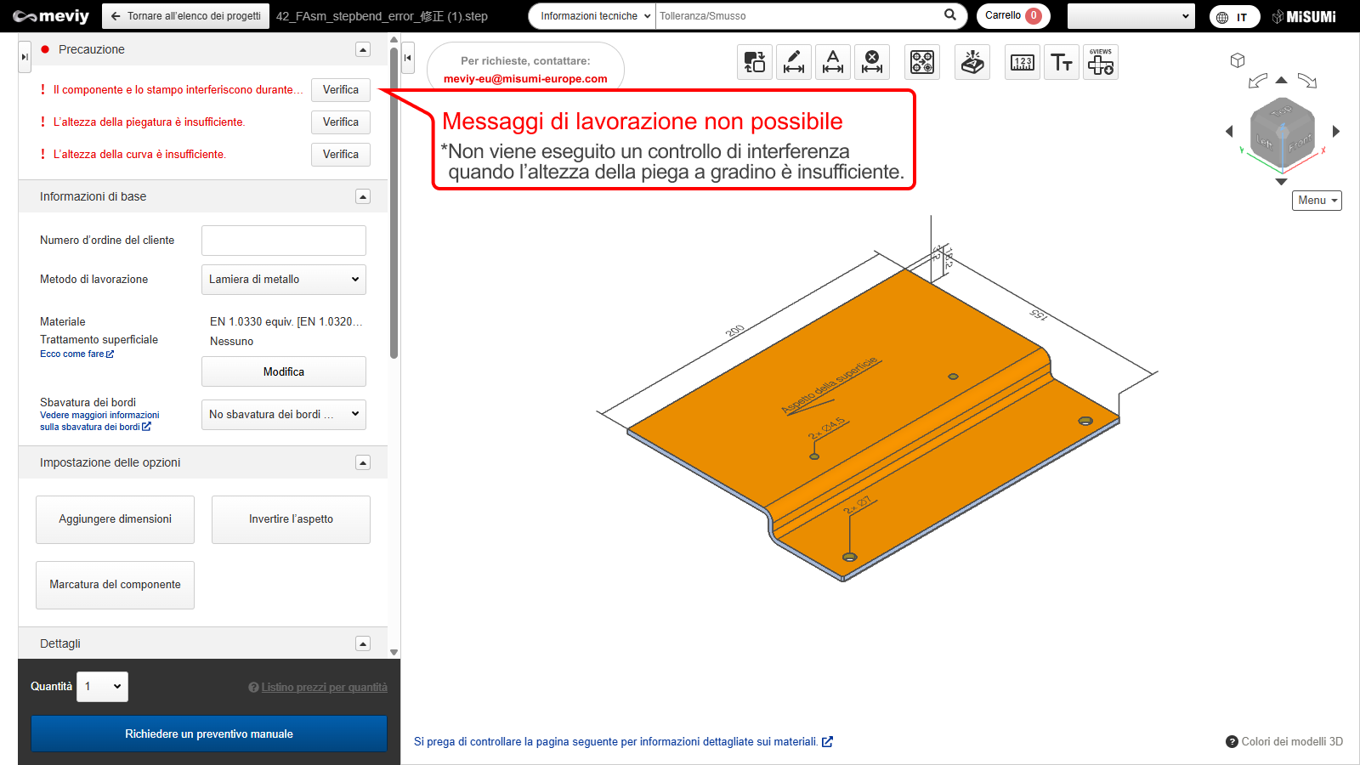
Task: Open the part marking engraving tool icon
Action: [972, 62]
